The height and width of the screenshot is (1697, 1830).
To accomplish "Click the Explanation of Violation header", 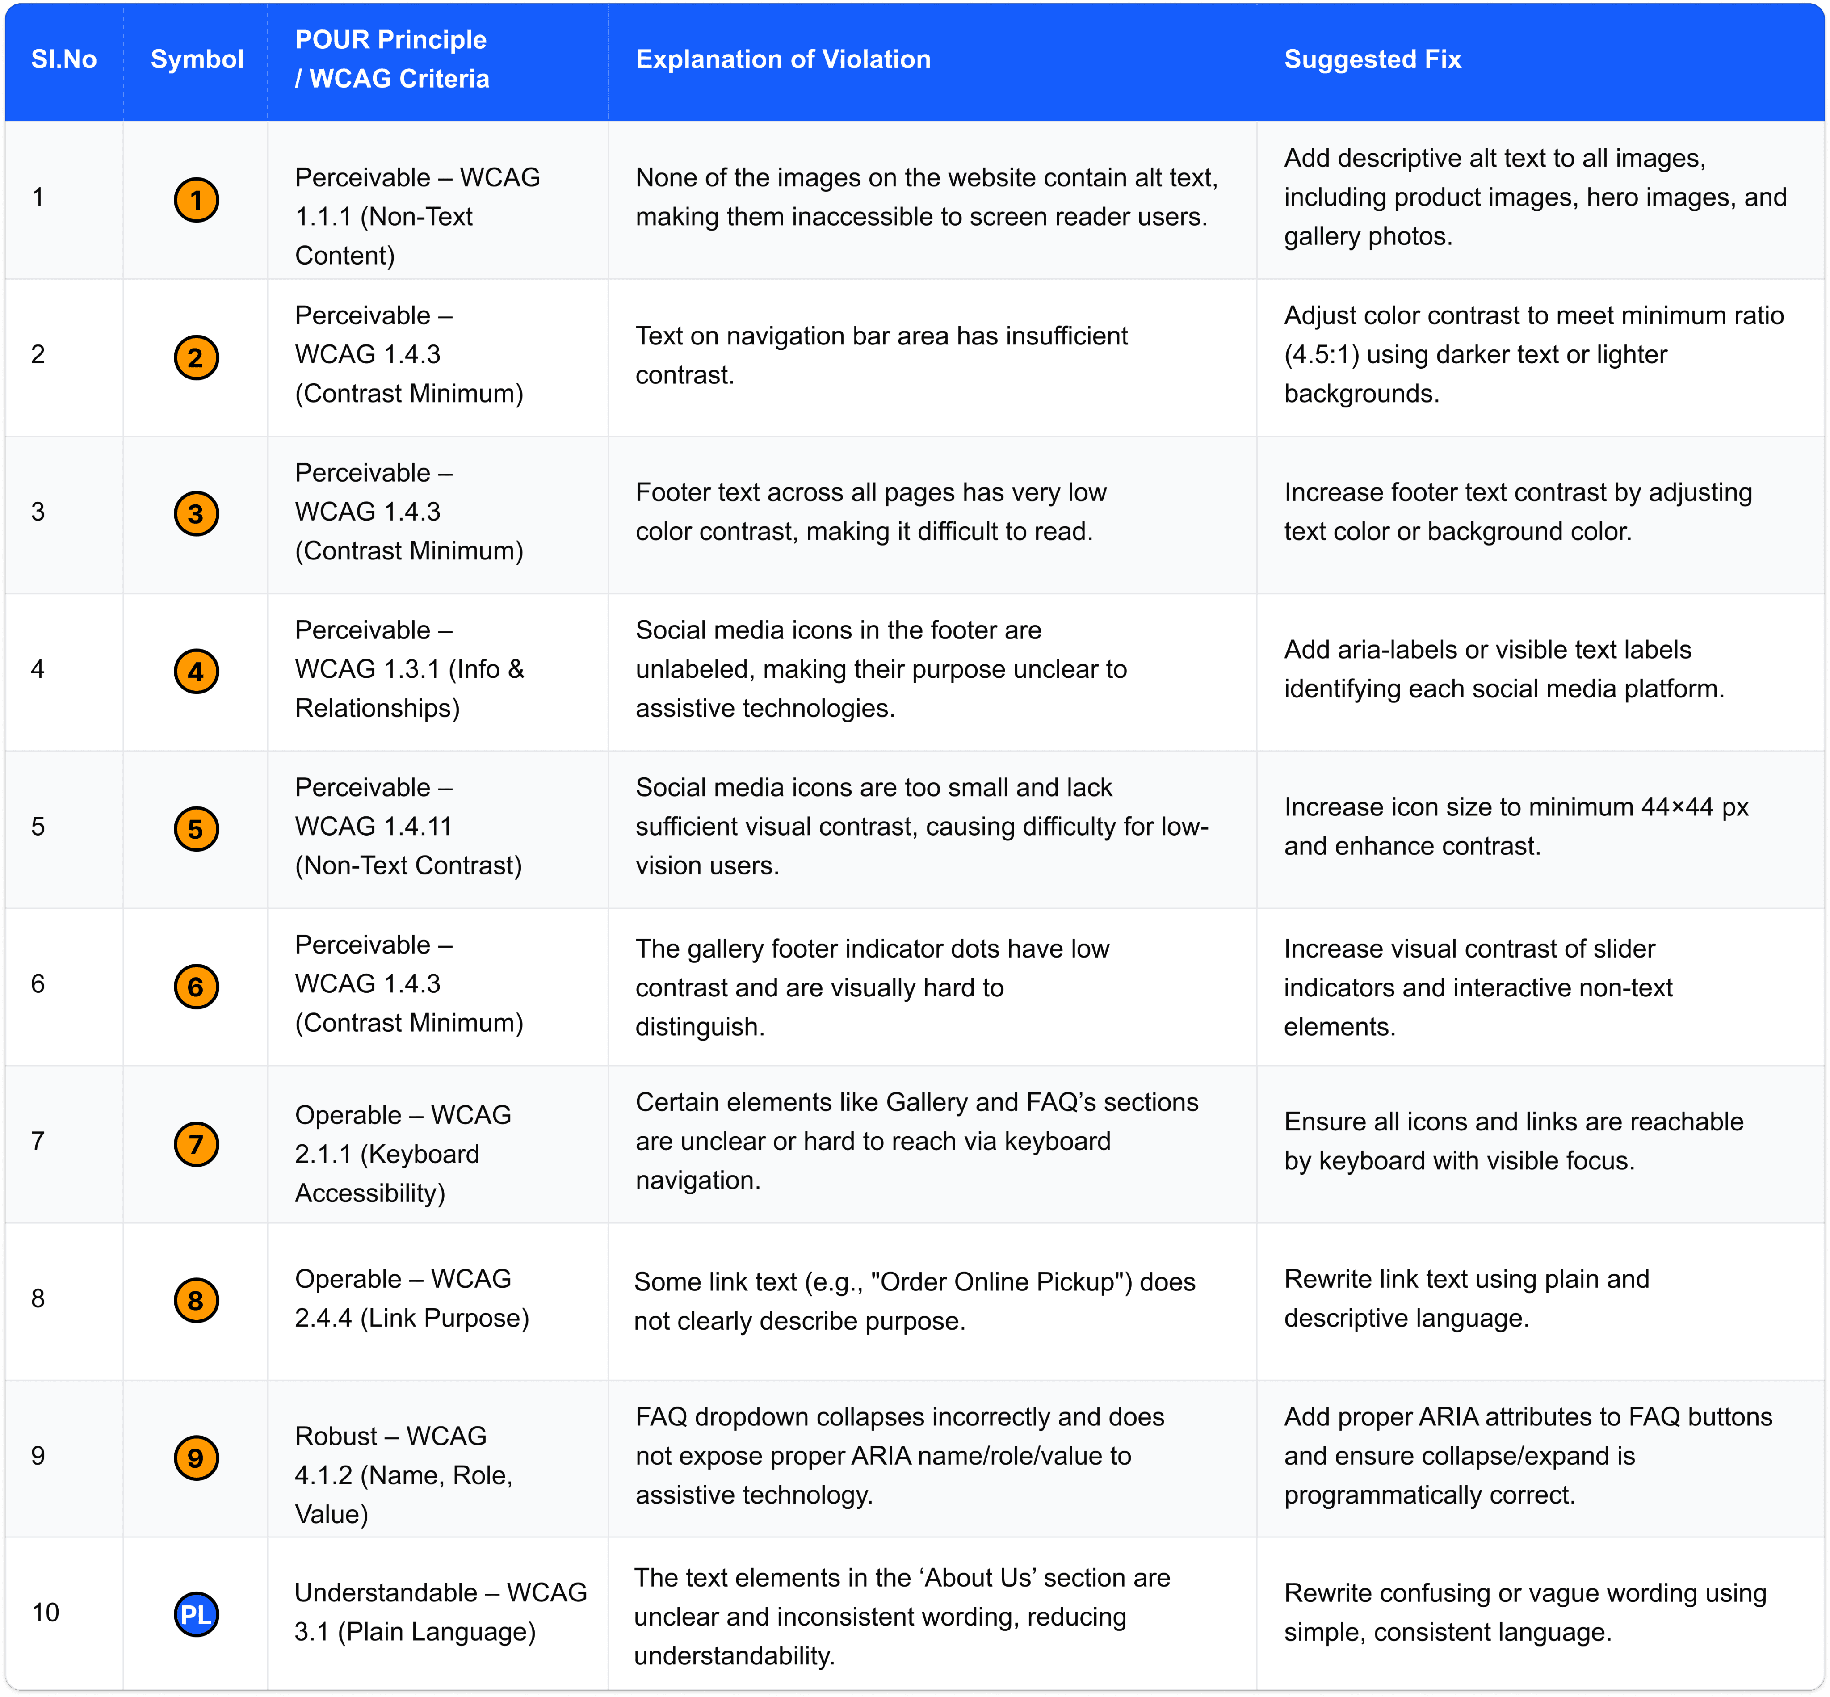I will point(782,60).
